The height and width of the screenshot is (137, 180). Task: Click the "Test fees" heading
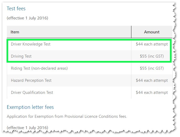pos(16,9)
